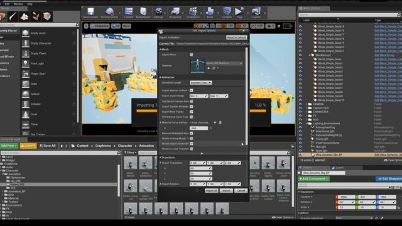Collapse the Transform section in import dialog
The image size is (402, 226).
click(161, 158)
